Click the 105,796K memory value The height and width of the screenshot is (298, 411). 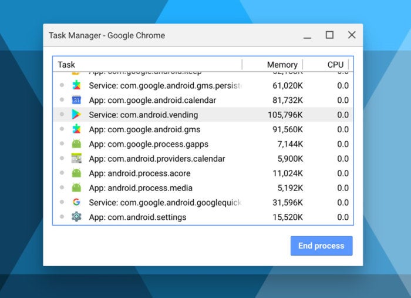[285, 115]
